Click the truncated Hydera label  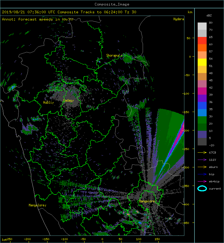pyautogui.click(x=179, y=19)
